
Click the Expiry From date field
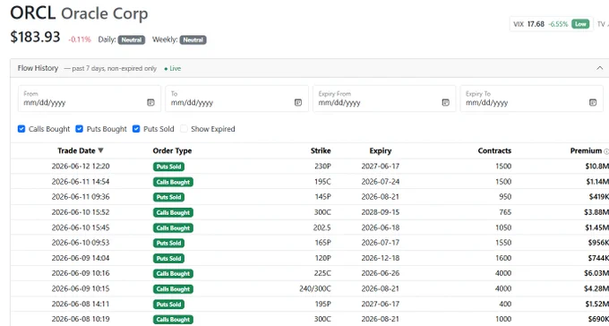coord(384,99)
